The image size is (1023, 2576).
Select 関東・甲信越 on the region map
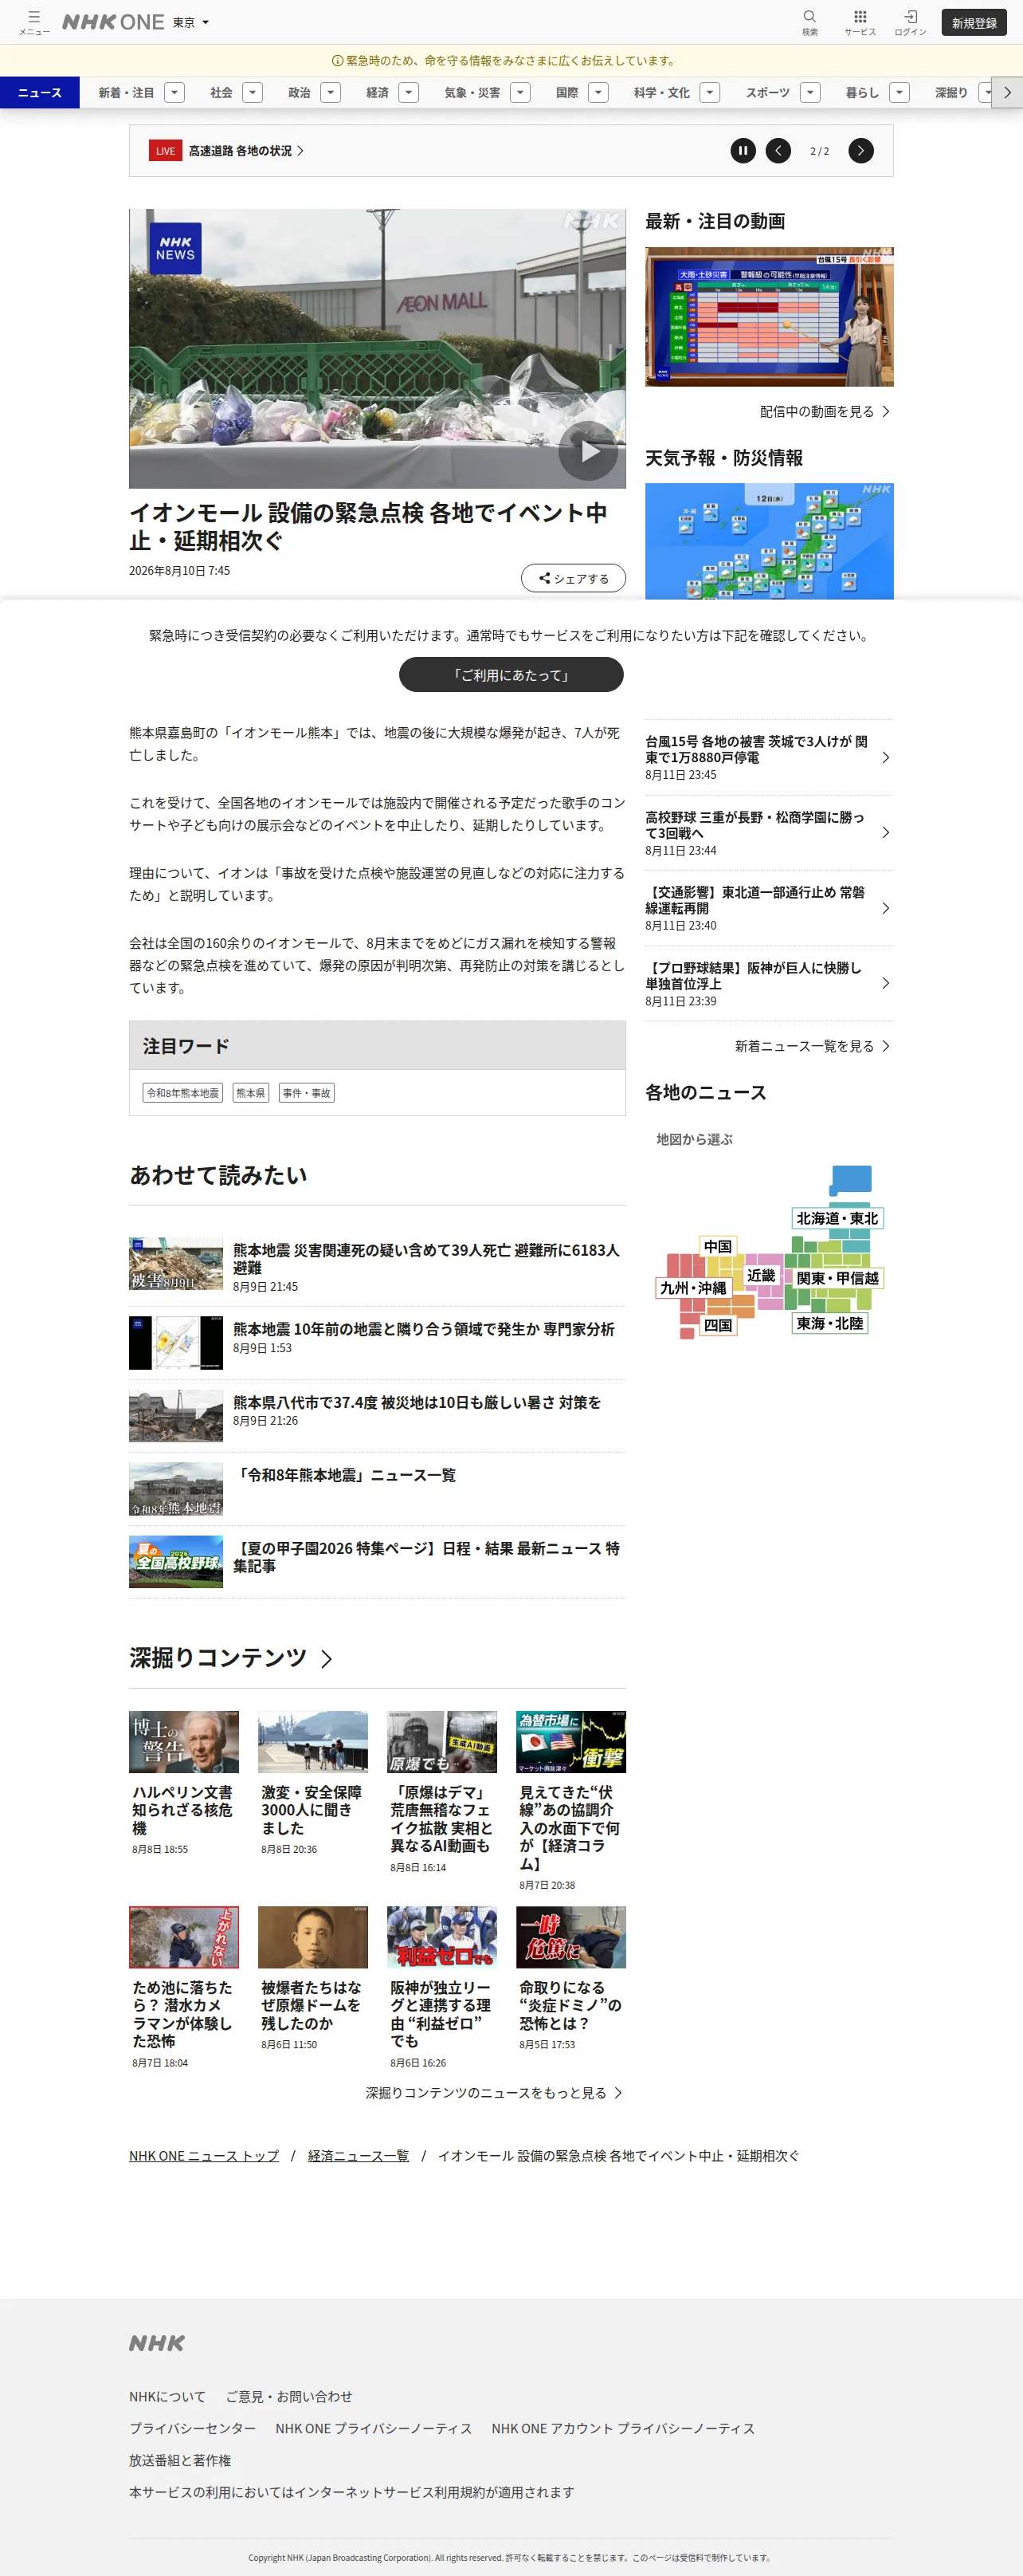tap(838, 1278)
